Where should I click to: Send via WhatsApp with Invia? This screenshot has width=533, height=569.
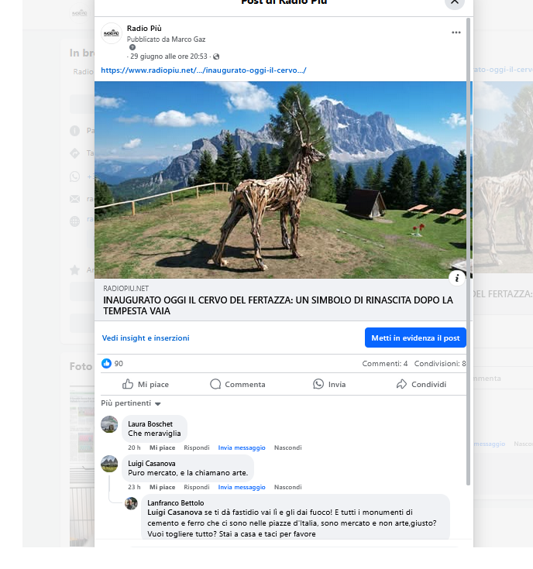point(329,384)
